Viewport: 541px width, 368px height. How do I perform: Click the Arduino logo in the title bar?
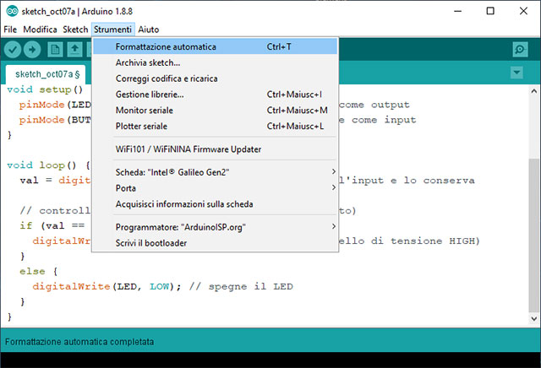[12, 11]
